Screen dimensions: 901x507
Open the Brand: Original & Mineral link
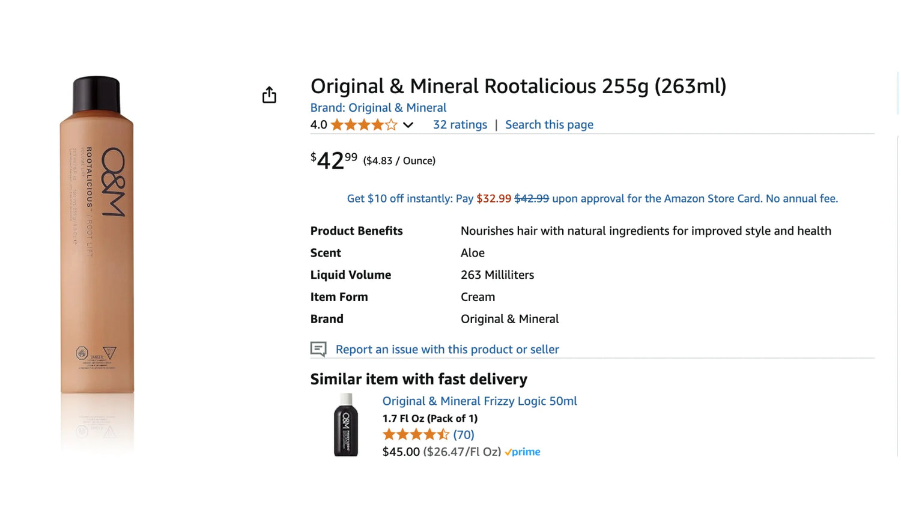click(378, 108)
